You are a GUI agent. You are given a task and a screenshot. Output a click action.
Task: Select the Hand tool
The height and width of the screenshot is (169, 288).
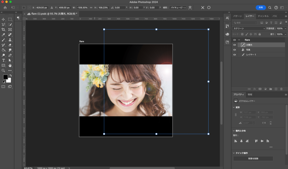pyautogui.click(x=10, y=65)
